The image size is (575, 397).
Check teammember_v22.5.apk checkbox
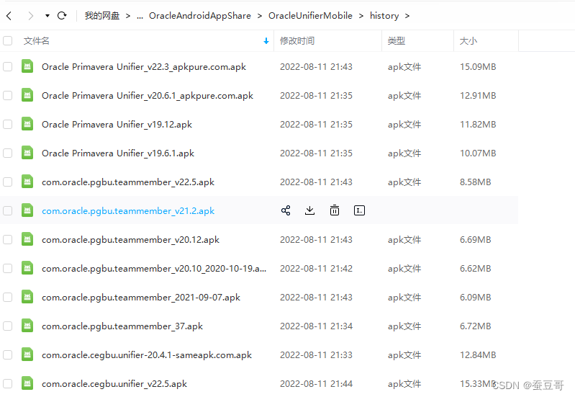coord(7,182)
